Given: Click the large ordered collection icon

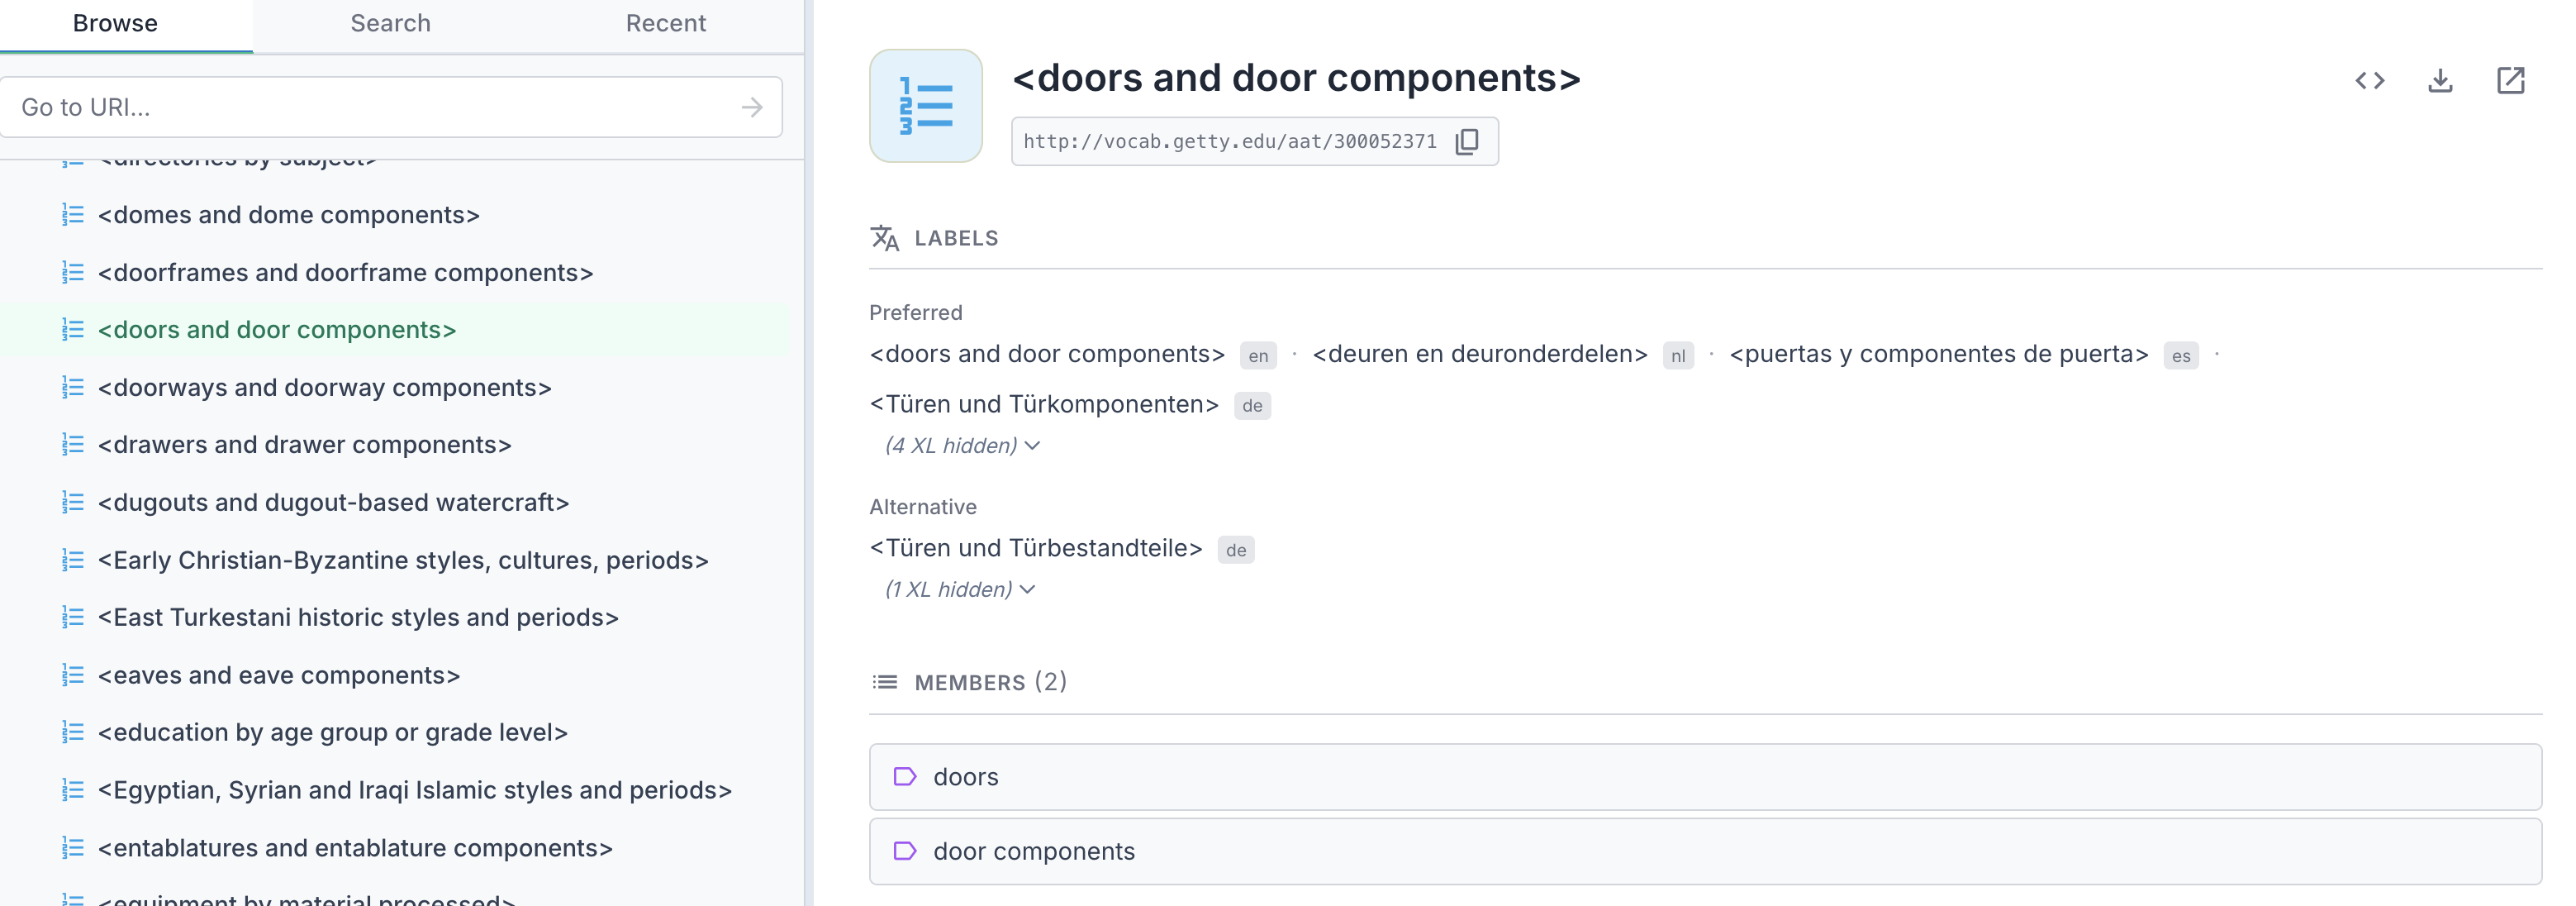Looking at the screenshot, I should click(x=925, y=106).
